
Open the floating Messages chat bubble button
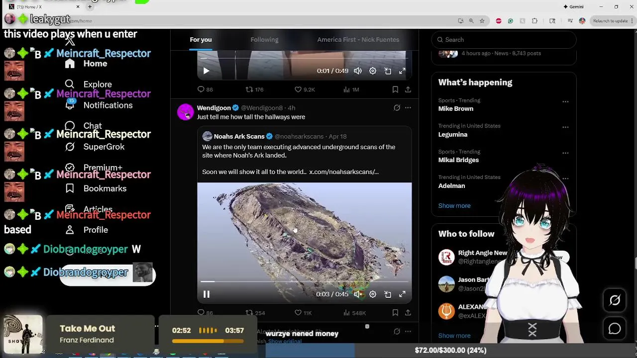[x=615, y=329]
